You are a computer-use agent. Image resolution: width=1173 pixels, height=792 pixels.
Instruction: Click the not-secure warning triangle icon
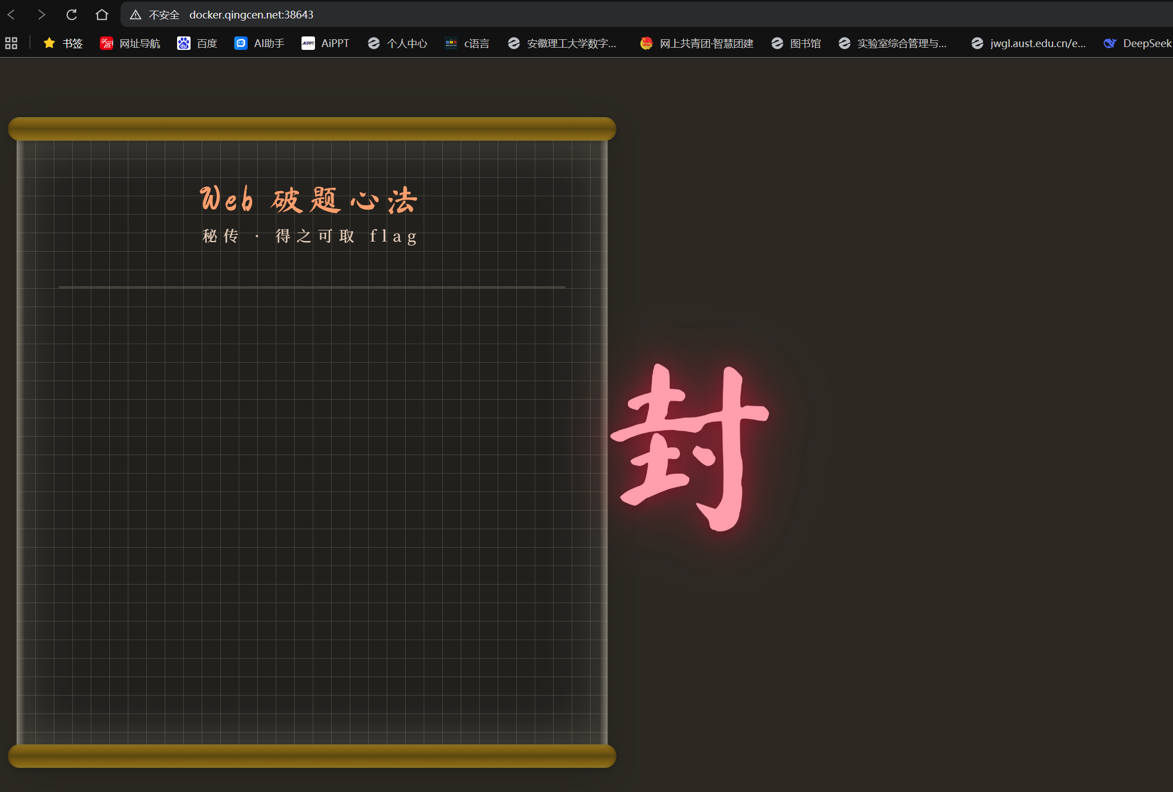click(136, 15)
